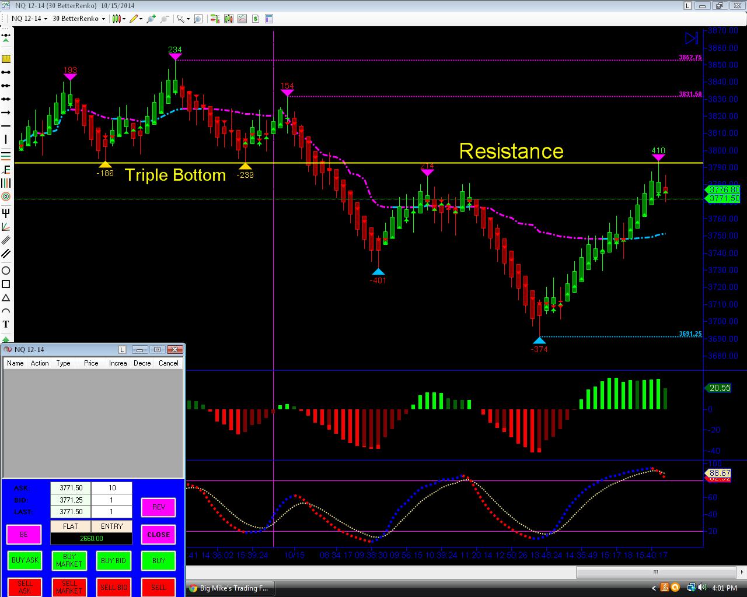This screenshot has height=597, width=747.
Task: Toggle the Chart Trader red-green bars icon
Action: 214,19
